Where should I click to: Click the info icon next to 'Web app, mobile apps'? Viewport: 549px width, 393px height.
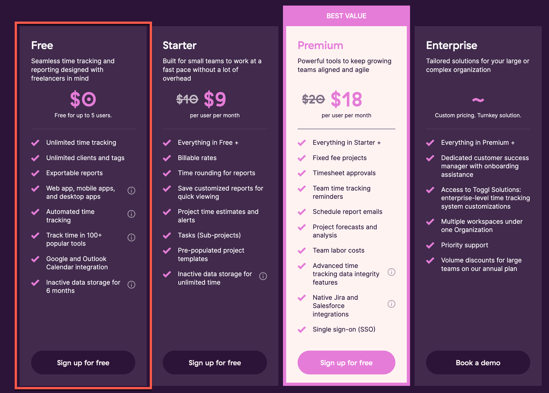(x=131, y=190)
